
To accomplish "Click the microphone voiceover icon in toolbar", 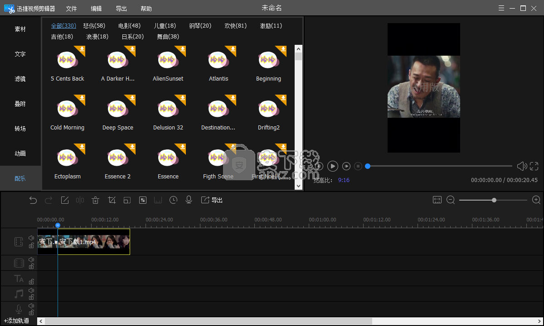I will 189,200.
